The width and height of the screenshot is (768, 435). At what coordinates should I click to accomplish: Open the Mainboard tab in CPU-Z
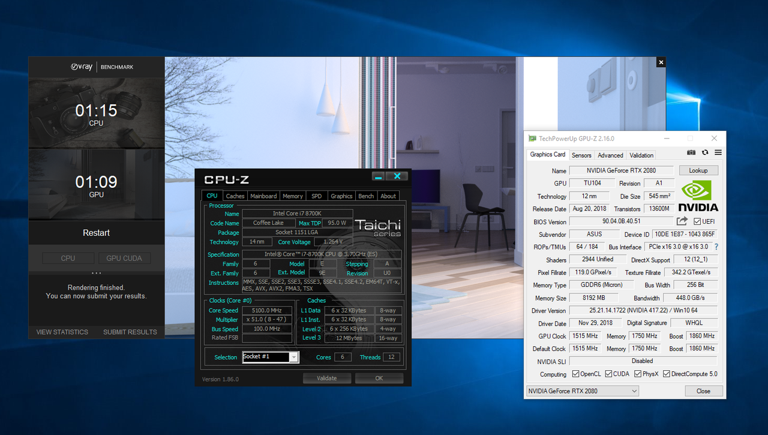tap(263, 196)
